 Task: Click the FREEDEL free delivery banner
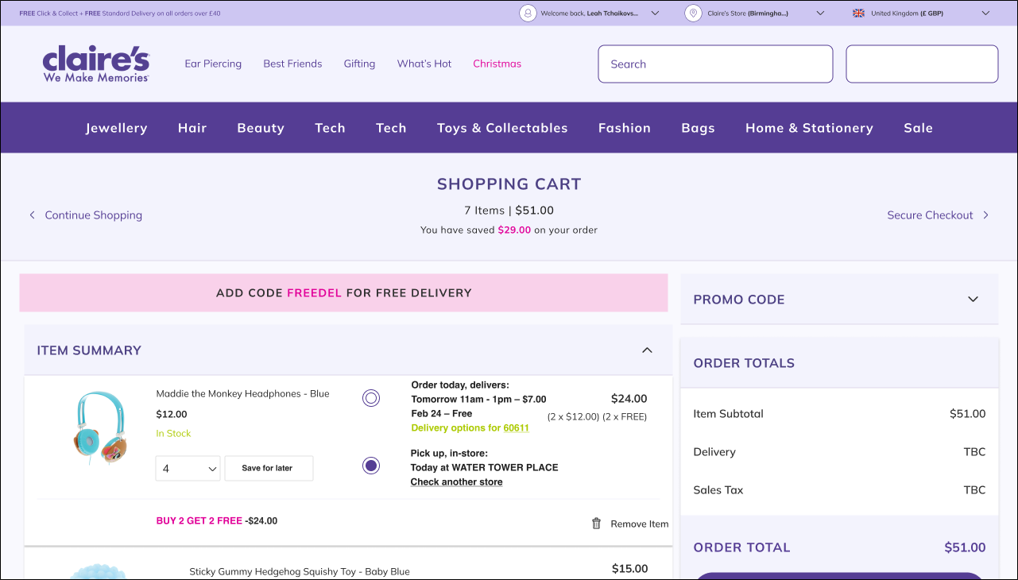point(344,293)
